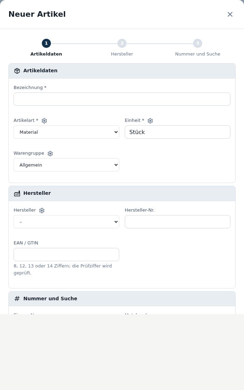Open settings gear next to Einheit
Screen dimensions: 244x390
coord(150,121)
